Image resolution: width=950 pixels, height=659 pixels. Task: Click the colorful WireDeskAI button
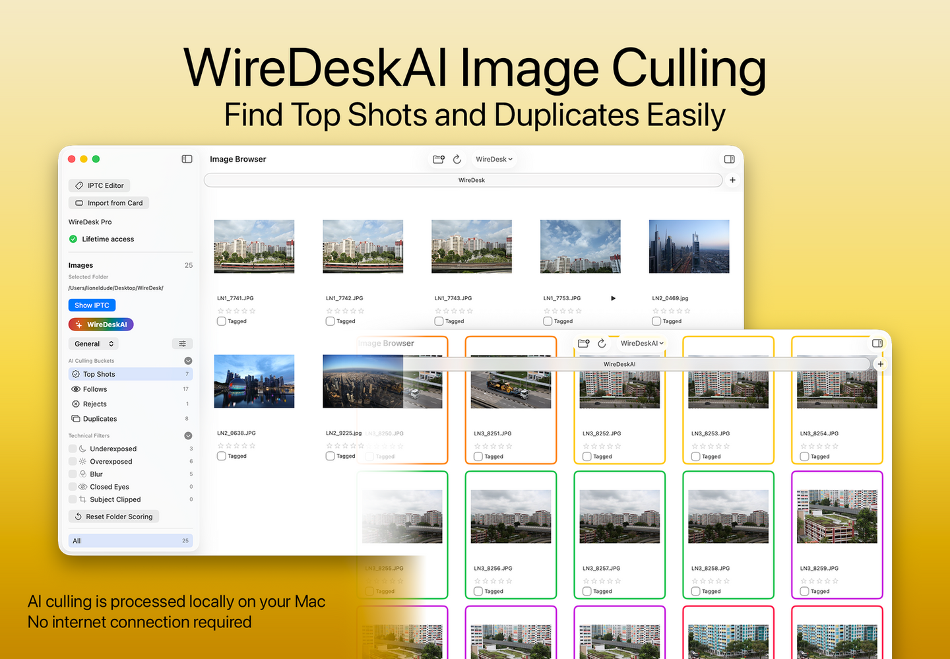(x=101, y=325)
